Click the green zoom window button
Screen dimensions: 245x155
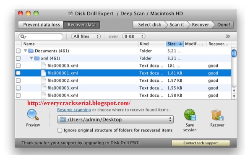(x=36, y=13)
